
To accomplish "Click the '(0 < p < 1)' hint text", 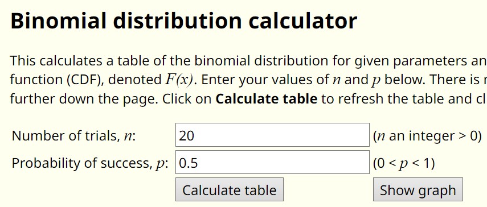I will tap(404, 163).
